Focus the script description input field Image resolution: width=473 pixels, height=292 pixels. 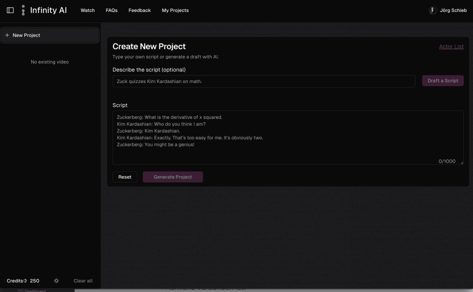click(x=264, y=81)
